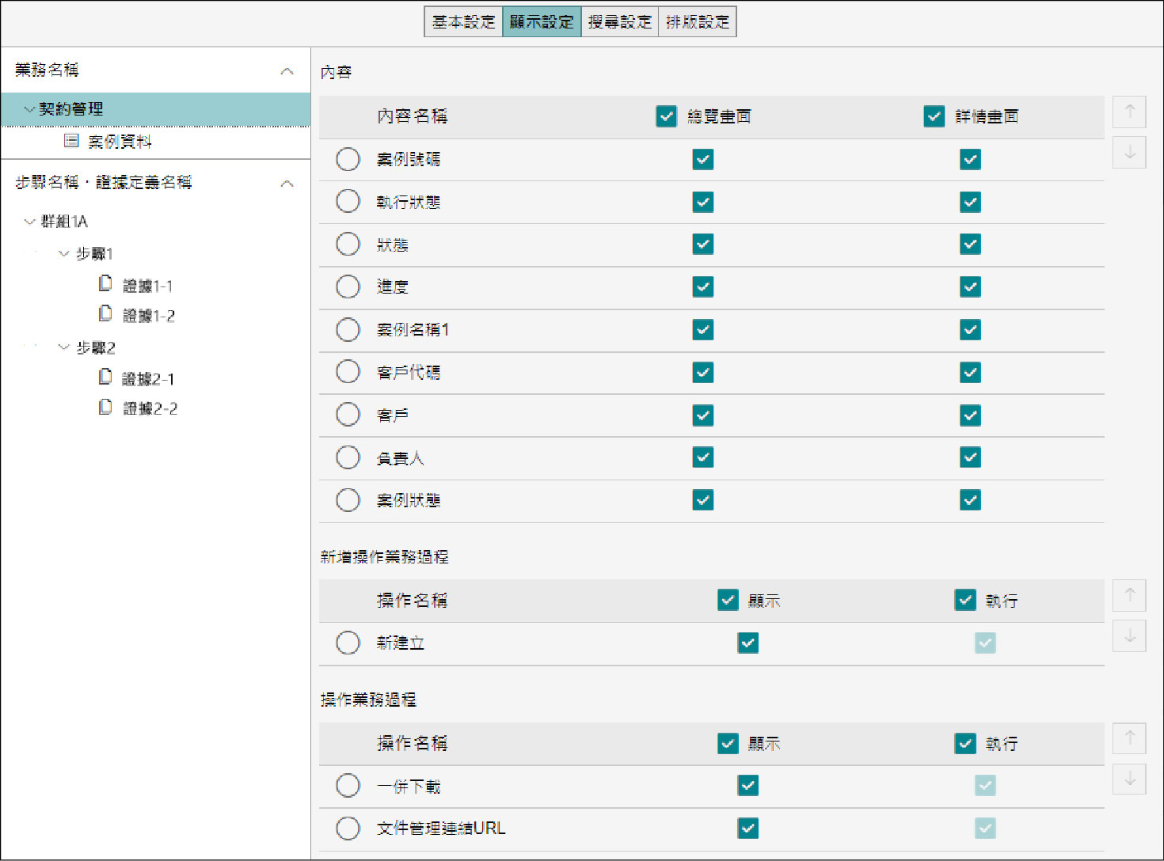The image size is (1164, 861).
Task: Click move down arrow in 新增操作業務過程 section
Action: click(x=1129, y=635)
